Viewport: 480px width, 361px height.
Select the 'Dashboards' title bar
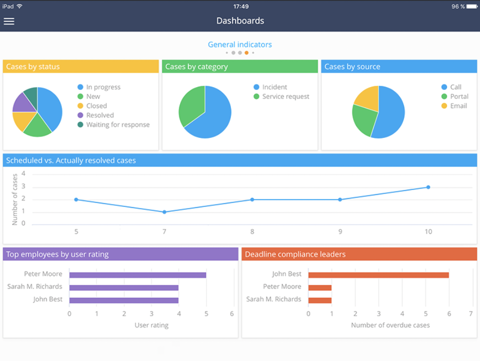point(240,20)
